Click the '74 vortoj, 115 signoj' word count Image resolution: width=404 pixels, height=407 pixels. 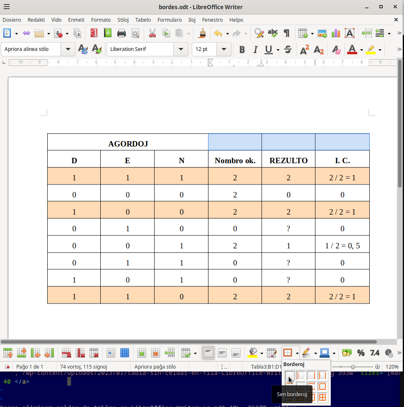[x=84, y=367]
